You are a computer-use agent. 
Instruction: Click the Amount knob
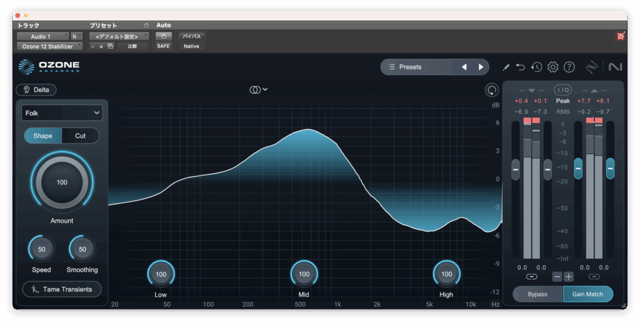[x=62, y=183]
